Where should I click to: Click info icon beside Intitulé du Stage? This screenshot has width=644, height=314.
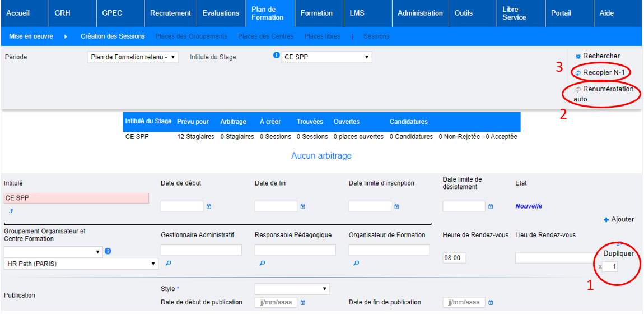(x=276, y=56)
